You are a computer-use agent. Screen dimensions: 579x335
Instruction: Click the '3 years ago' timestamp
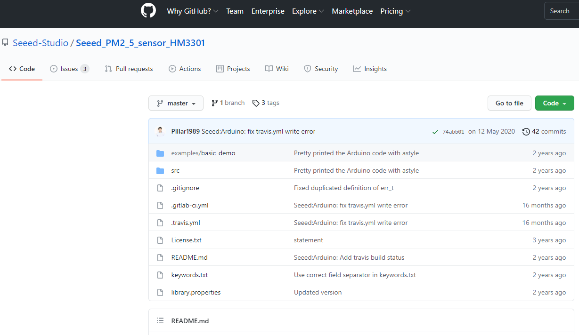point(549,240)
